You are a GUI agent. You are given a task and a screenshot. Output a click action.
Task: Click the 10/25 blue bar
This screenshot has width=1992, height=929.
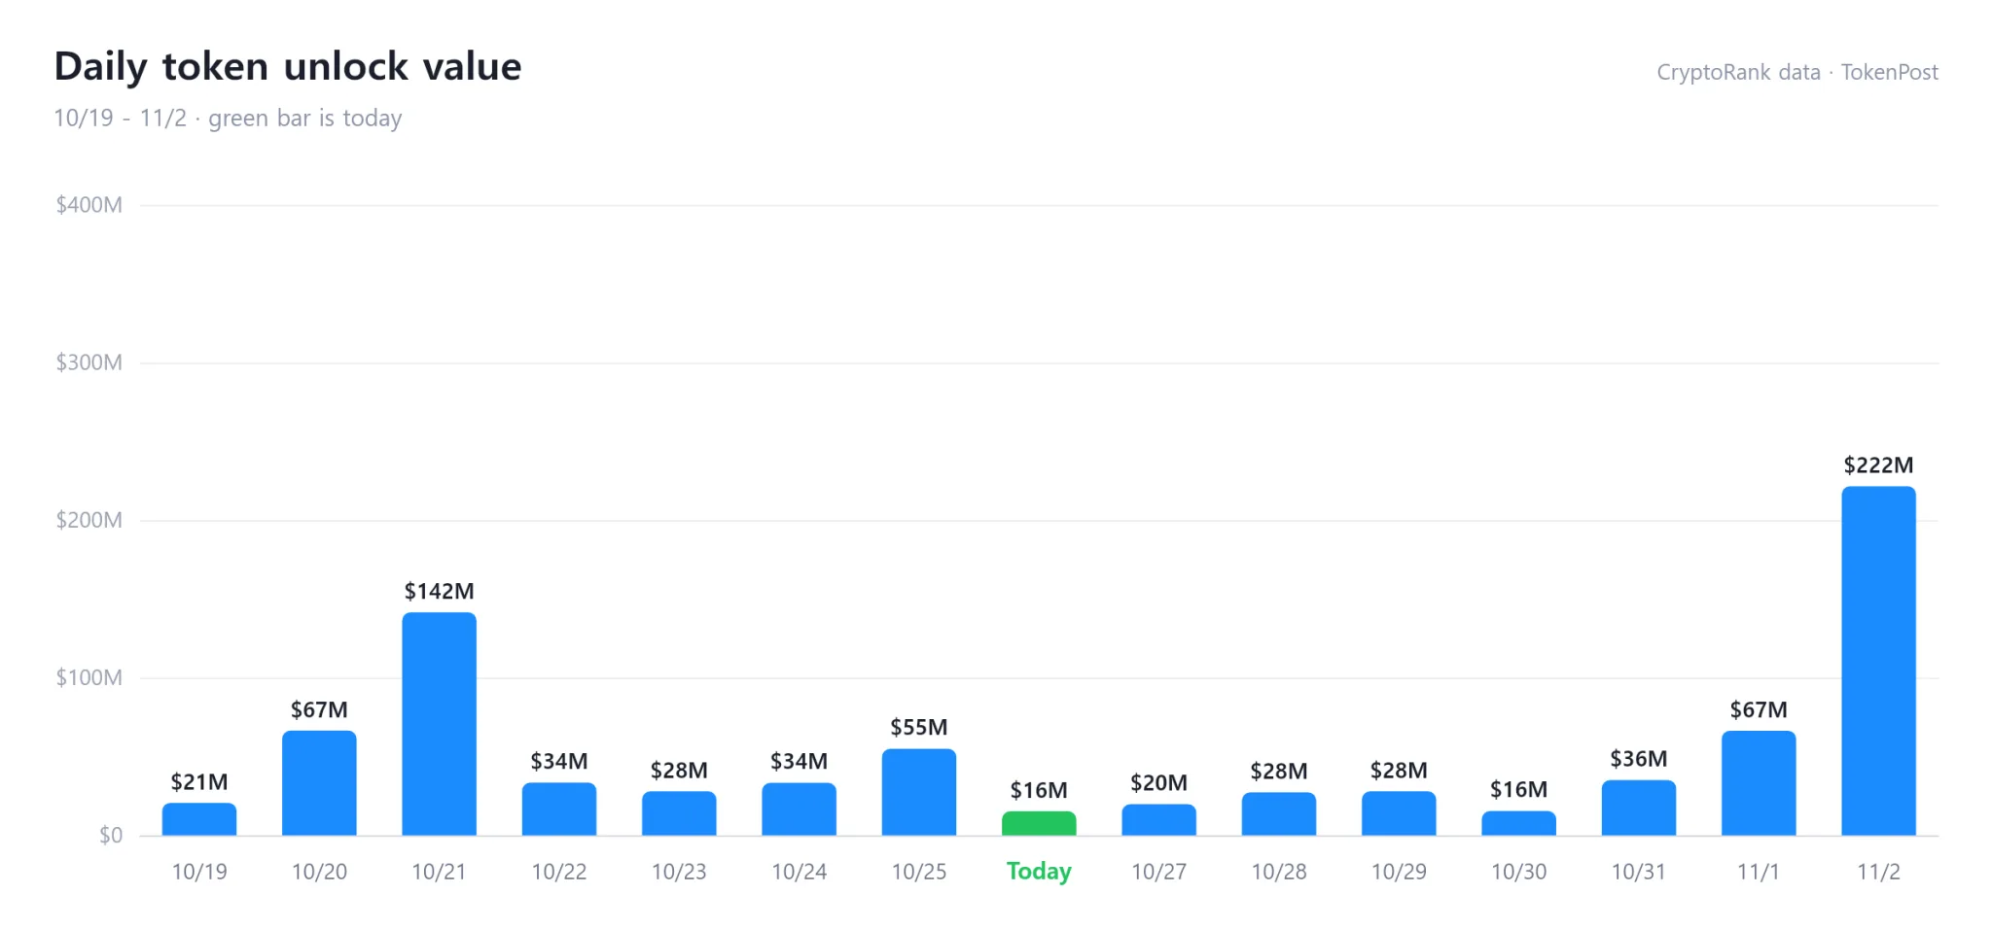919,792
